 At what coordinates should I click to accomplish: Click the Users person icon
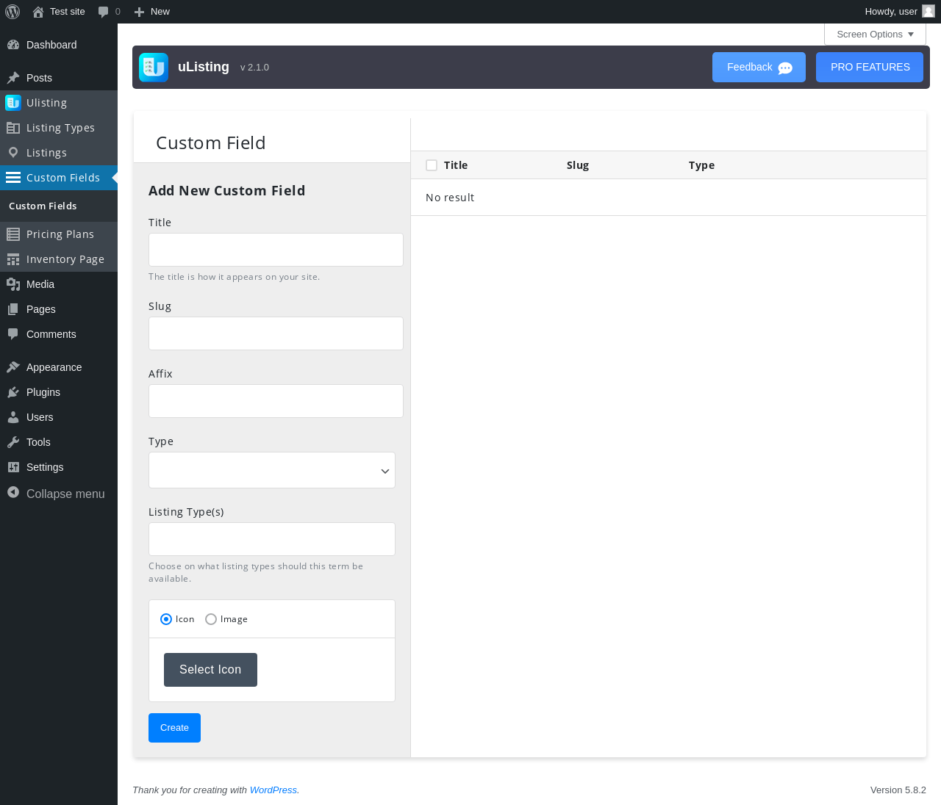(13, 417)
